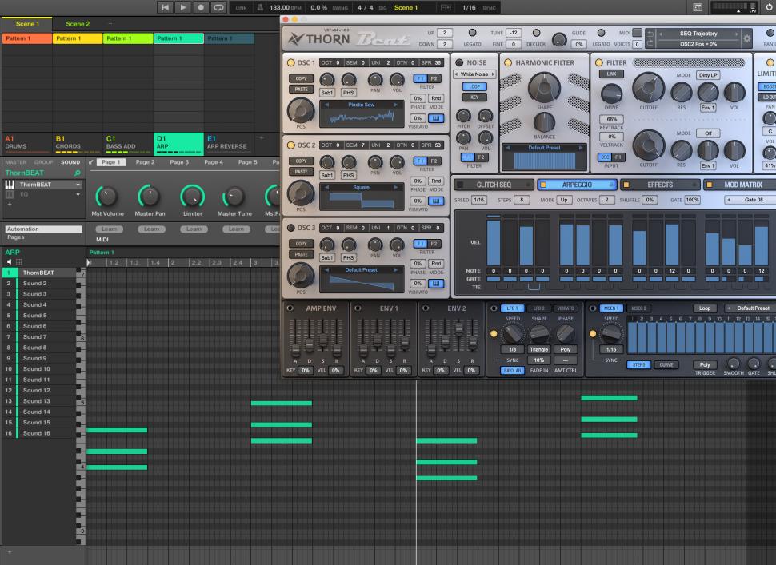Screen dimensions: 776x565
Task: Open the Dirty LP filter mode dropdown
Action: tap(708, 74)
